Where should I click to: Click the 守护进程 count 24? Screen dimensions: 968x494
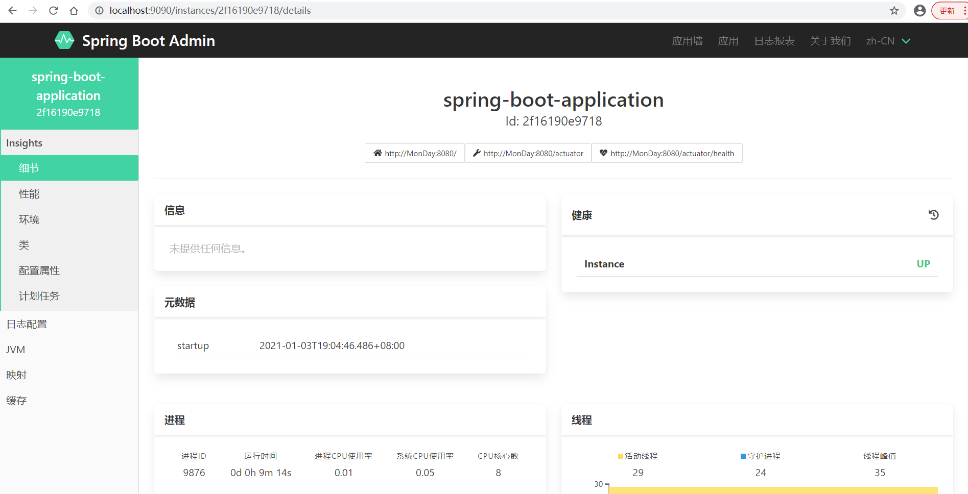(x=761, y=473)
